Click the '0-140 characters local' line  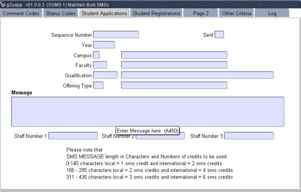[144, 163]
